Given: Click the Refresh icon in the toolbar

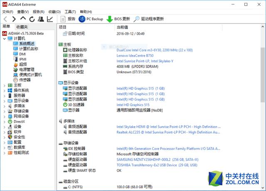Looking at the screenshot, I should [x=32, y=19].
